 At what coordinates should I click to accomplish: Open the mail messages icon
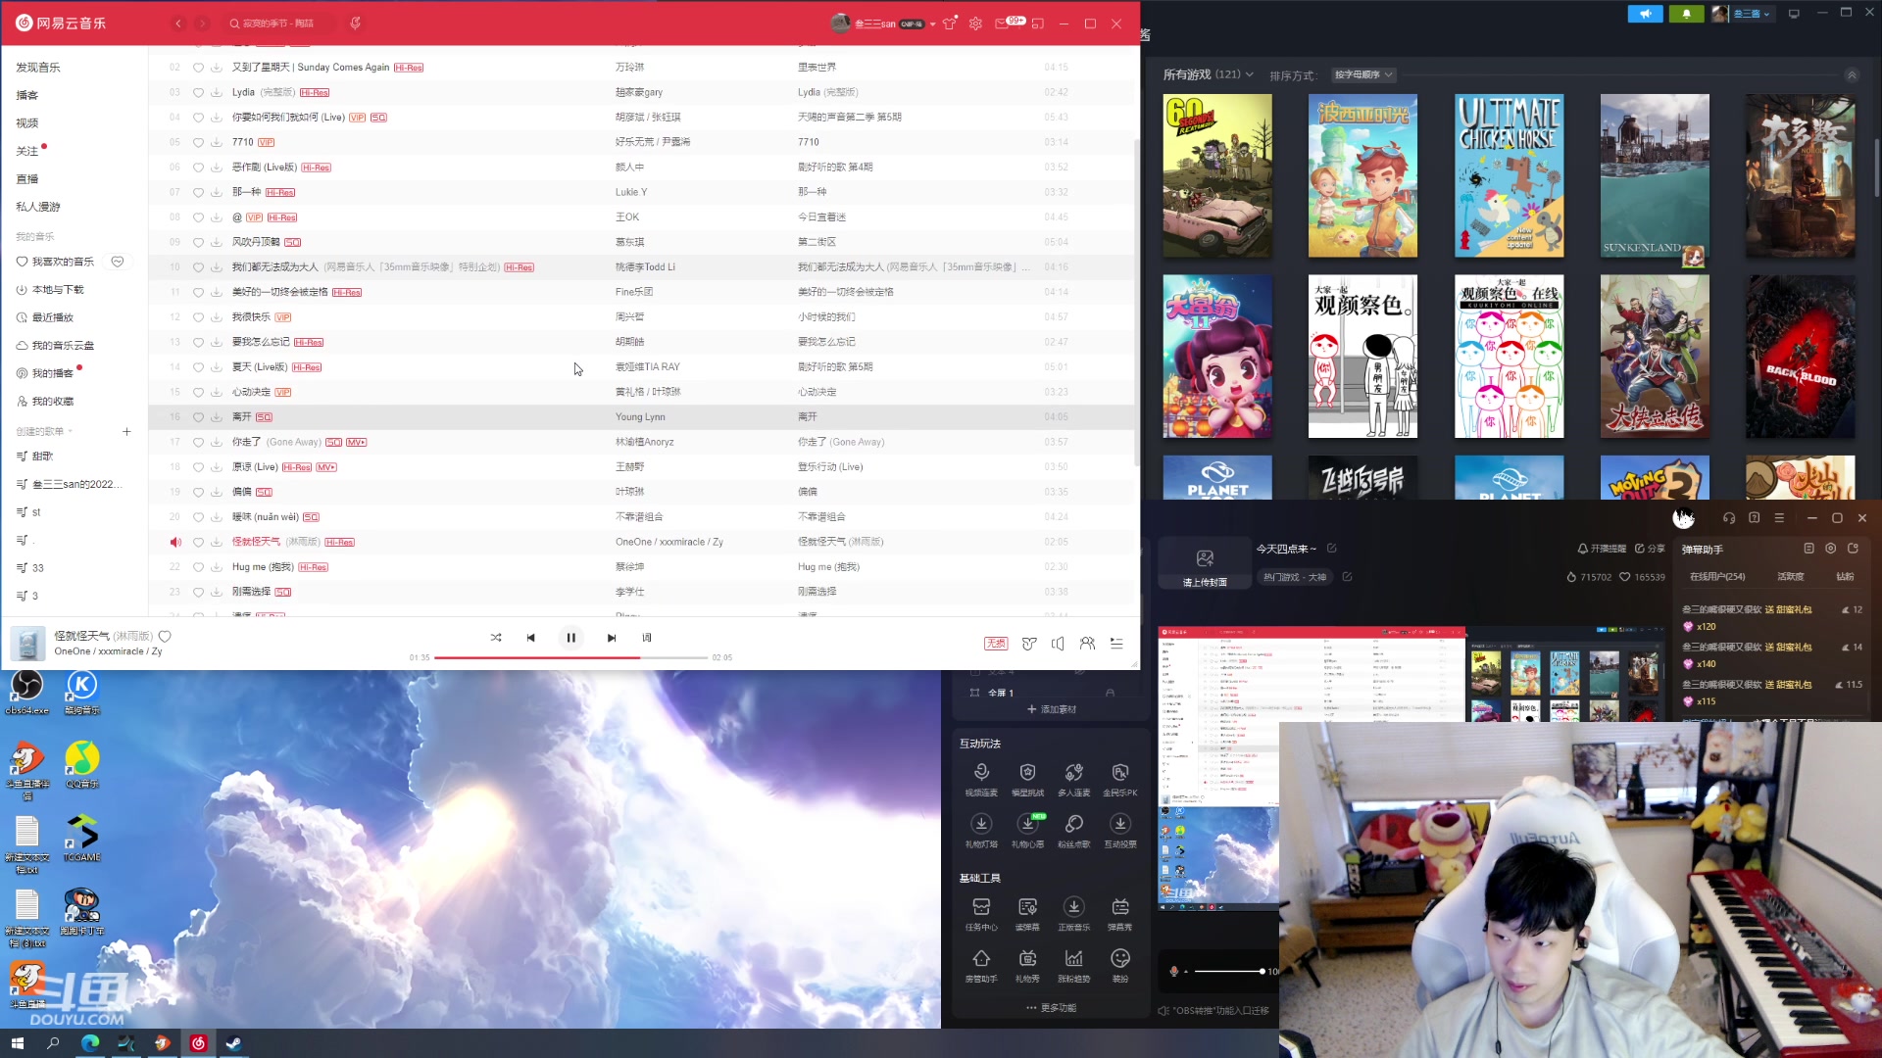[1002, 24]
